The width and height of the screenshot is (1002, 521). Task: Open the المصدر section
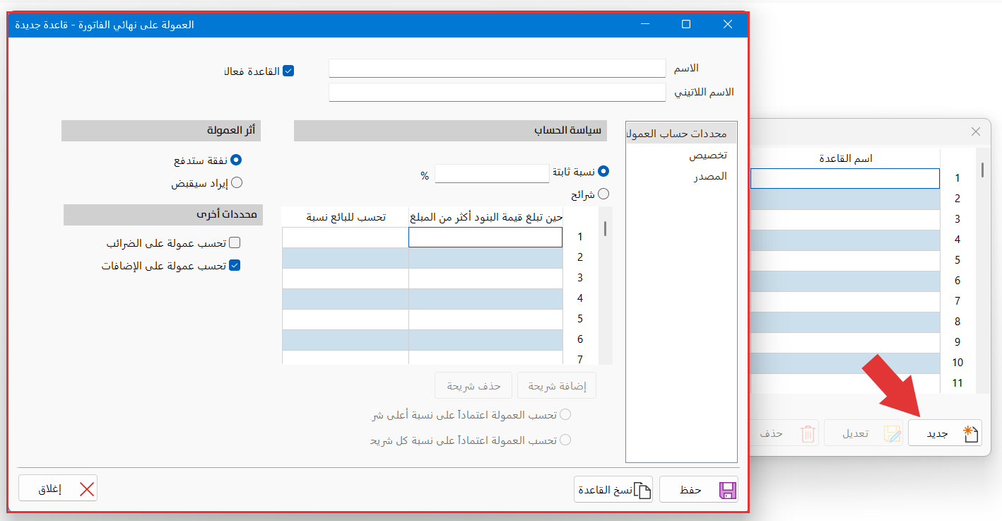[x=709, y=176]
